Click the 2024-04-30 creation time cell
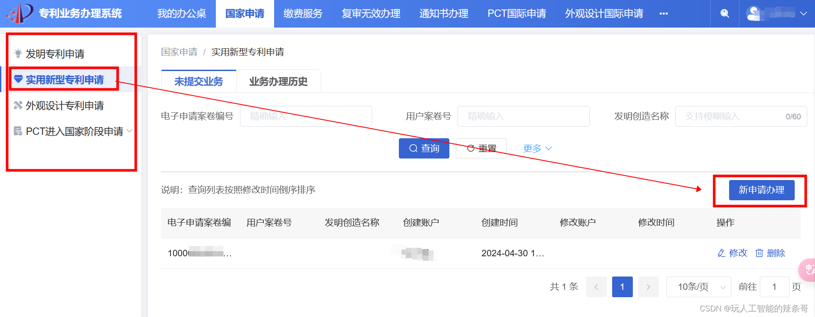Image resolution: width=815 pixels, height=317 pixels. point(513,253)
